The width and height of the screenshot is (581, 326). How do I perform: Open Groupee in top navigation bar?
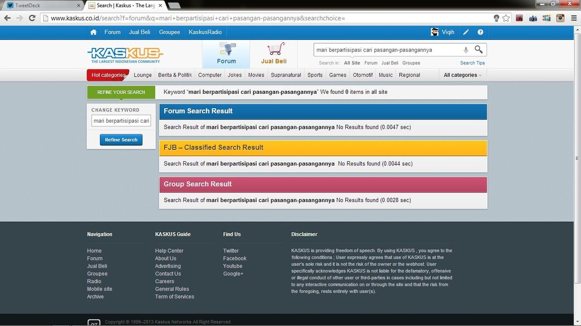pyautogui.click(x=169, y=32)
